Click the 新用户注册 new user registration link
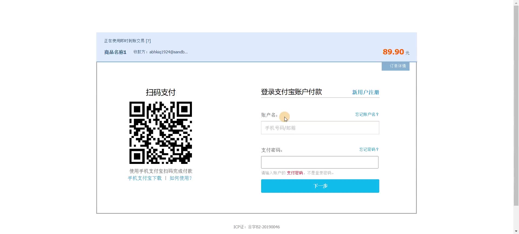The width and height of the screenshot is (519, 234). tap(365, 92)
